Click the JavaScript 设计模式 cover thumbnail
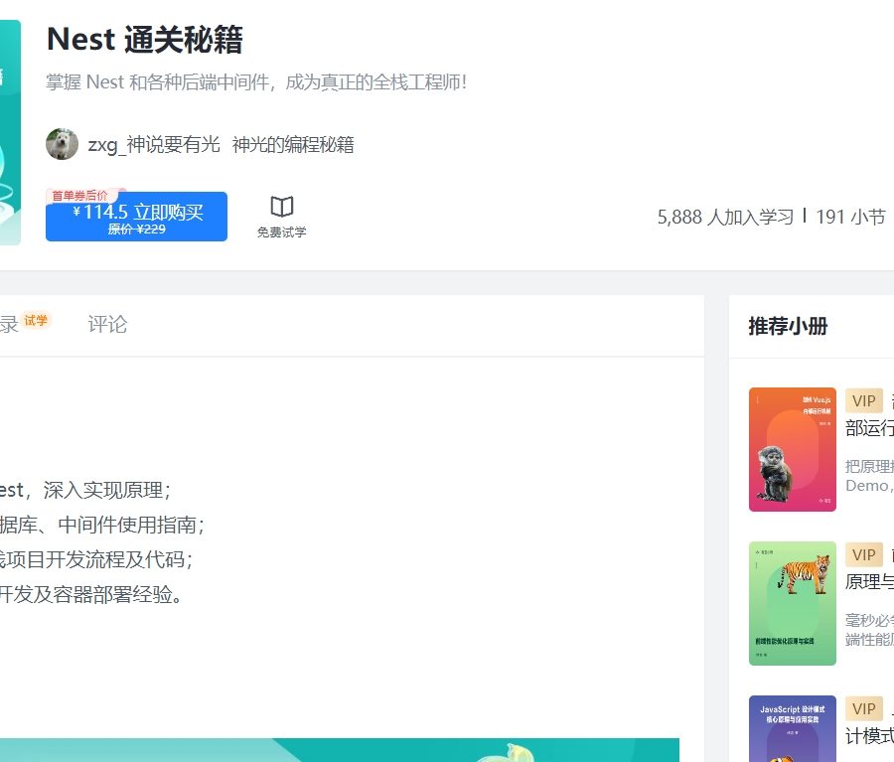This screenshot has height=762, width=894. (x=792, y=735)
